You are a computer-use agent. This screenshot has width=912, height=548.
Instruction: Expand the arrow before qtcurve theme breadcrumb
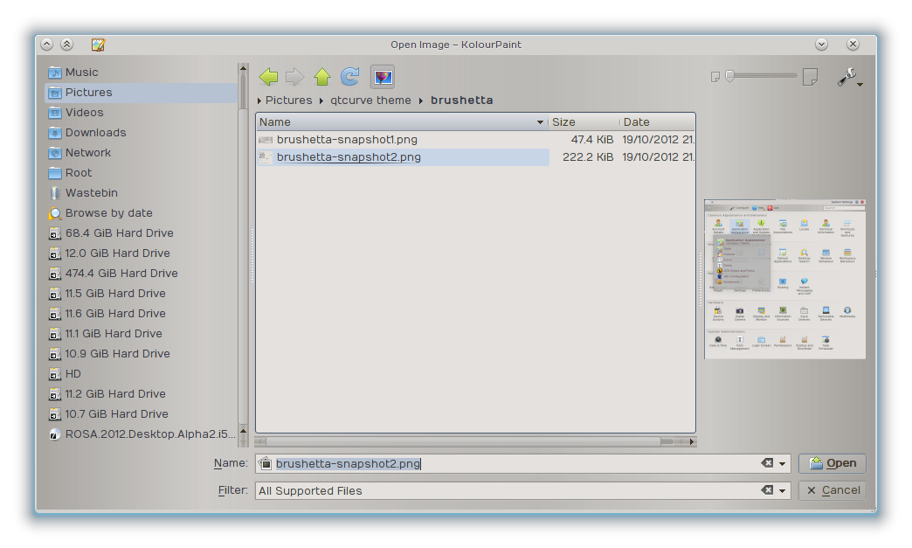click(x=321, y=101)
